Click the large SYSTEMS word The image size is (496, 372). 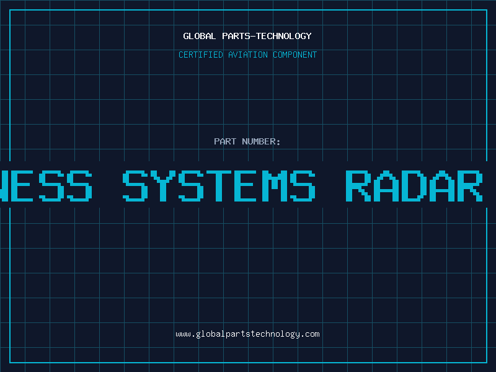tap(219, 185)
